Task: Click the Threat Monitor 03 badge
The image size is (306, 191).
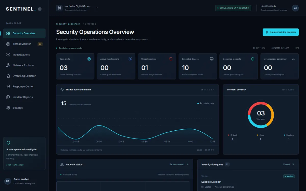Action: (40, 44)
